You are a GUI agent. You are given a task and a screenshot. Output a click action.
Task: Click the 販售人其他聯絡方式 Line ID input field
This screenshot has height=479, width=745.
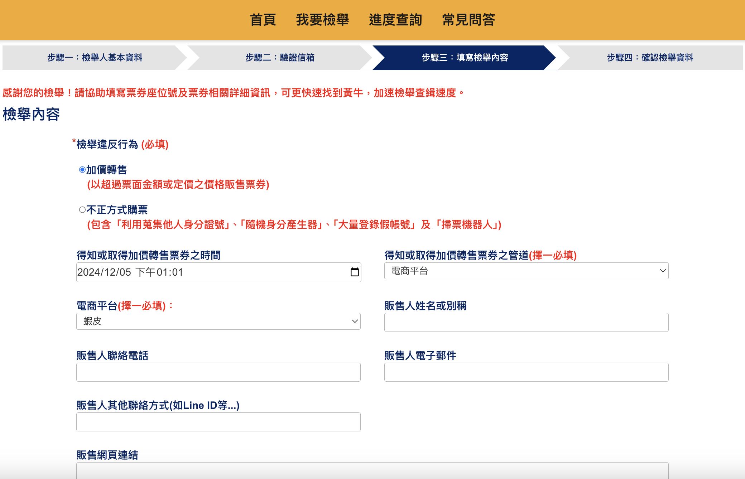[218, 422]
